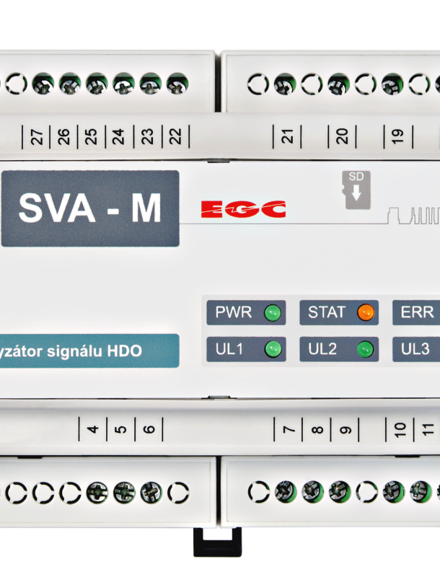The image size is (440, 577).
Task: Click terminal number 6
Action: [149, 429]
